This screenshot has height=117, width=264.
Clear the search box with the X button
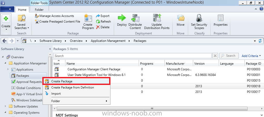pos(215,56)
